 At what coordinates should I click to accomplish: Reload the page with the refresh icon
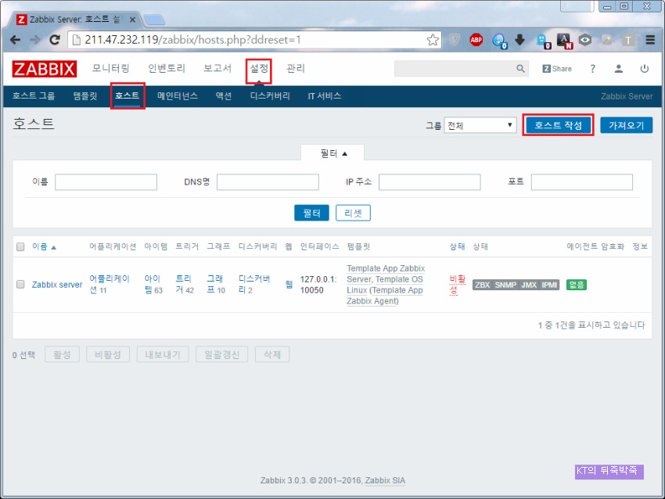coord(55,40)
